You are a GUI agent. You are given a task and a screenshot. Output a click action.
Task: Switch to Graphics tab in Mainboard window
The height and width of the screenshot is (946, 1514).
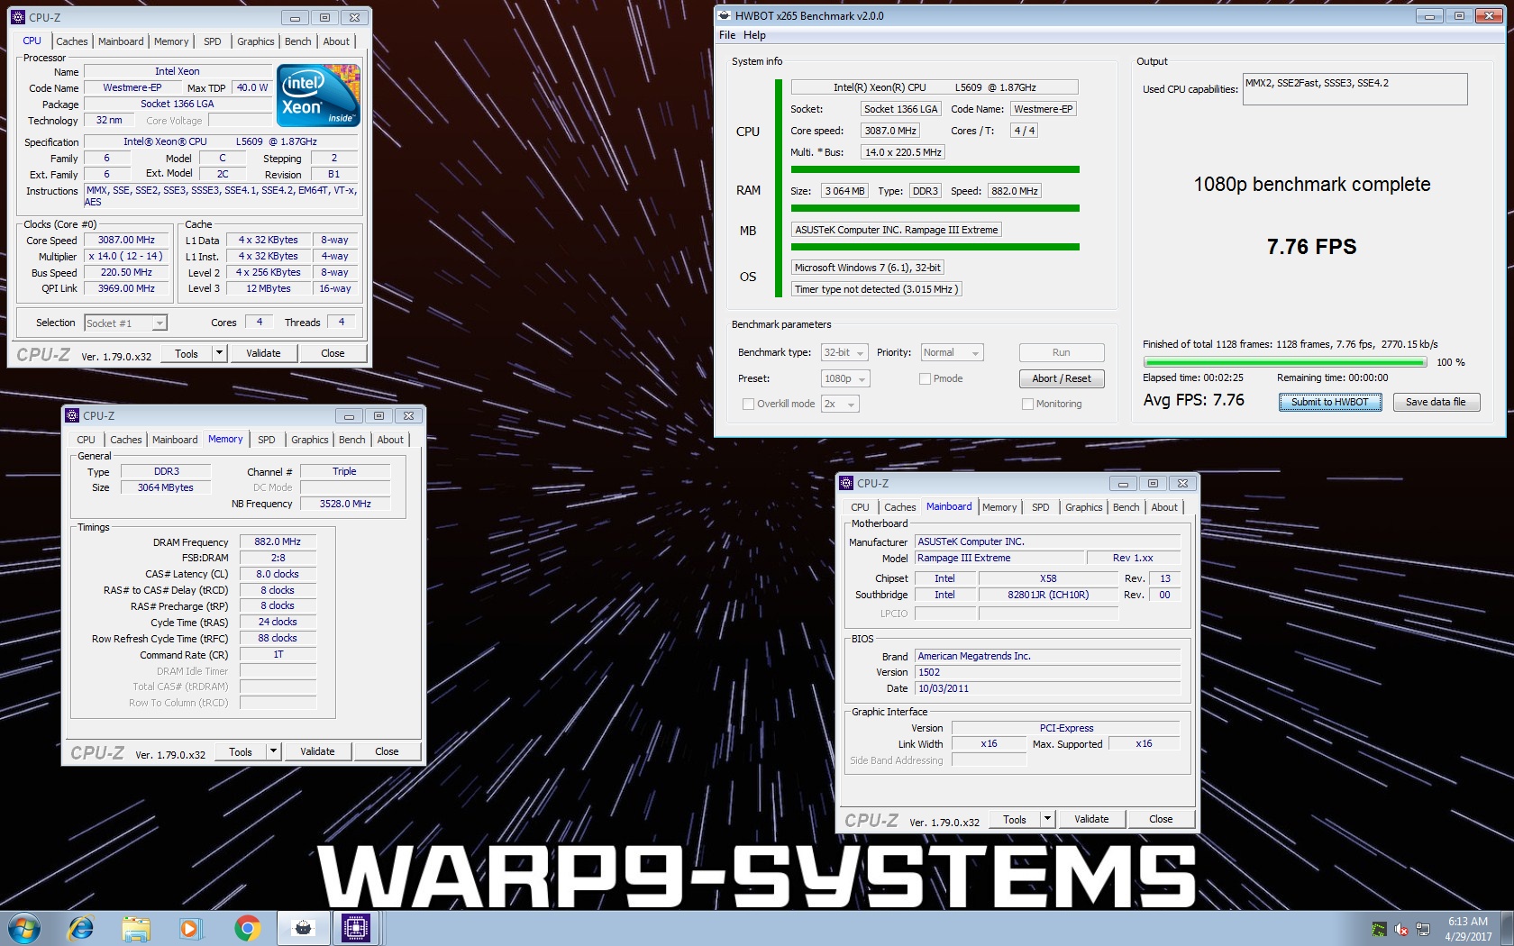(x=1083, y=507)
